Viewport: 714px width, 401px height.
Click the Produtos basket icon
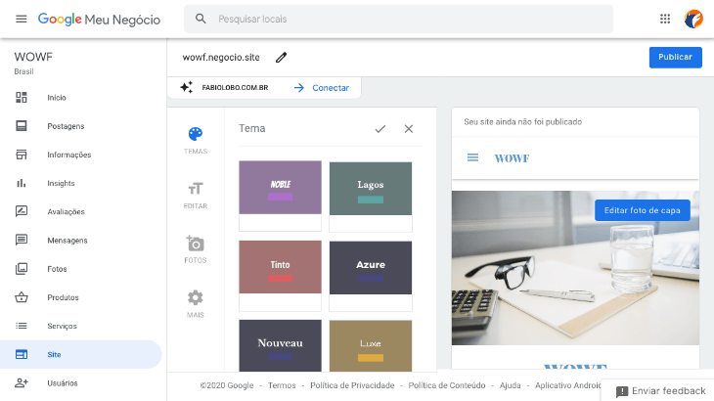point(22,297)
